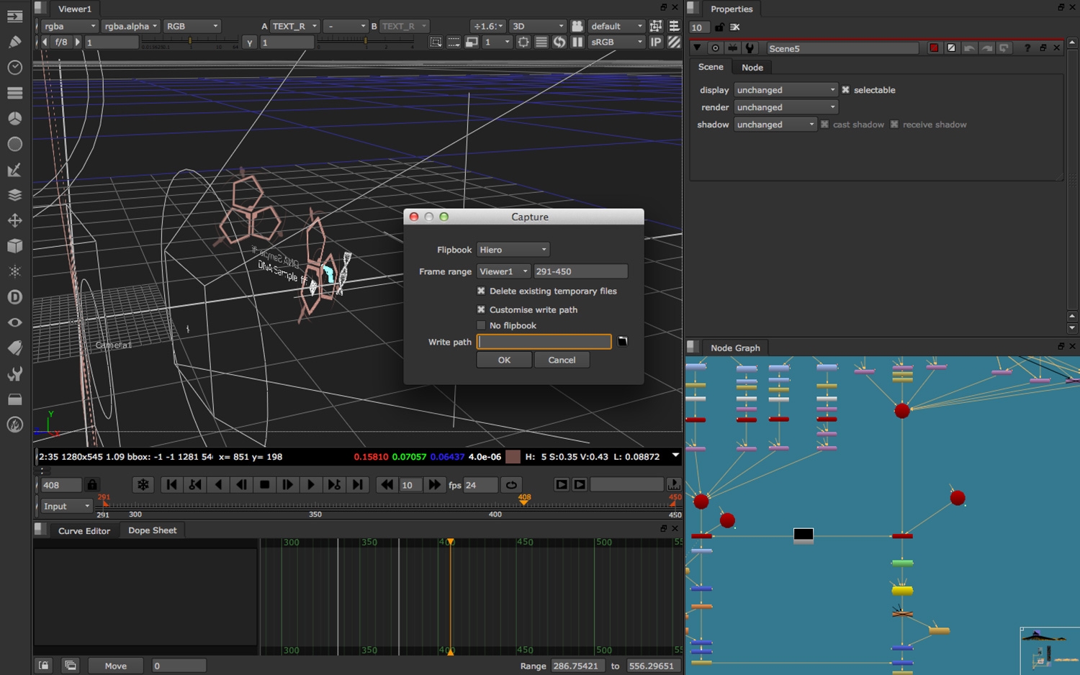This screenshot has height=675, width=1080.
Task: Click the clock icon in left toolbar
Action: pyautogui.click(x=14, y=68)
